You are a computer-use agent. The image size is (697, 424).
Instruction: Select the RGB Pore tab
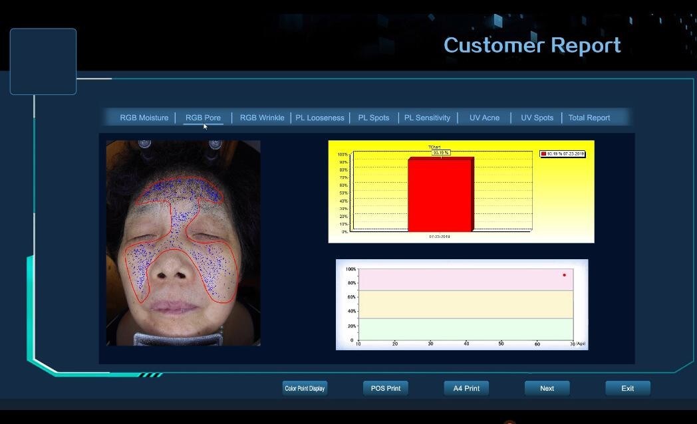(203, 118)
